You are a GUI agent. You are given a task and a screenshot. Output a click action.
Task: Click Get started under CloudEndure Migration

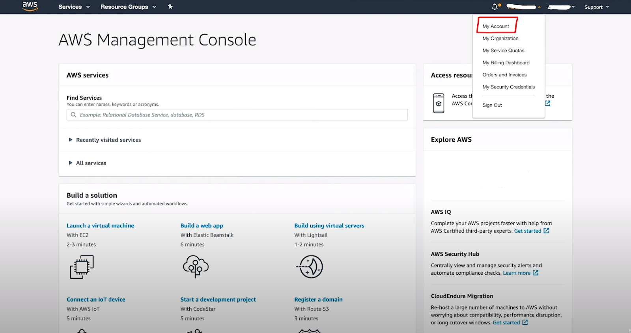(x=506, y=323)
